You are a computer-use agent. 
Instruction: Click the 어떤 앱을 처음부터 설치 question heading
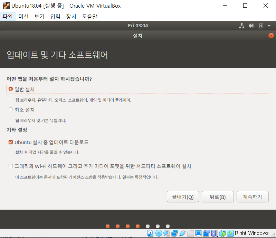pos(49,79)
